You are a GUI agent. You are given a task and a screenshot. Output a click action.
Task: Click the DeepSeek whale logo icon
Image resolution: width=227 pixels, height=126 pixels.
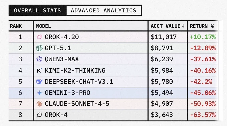39,82
